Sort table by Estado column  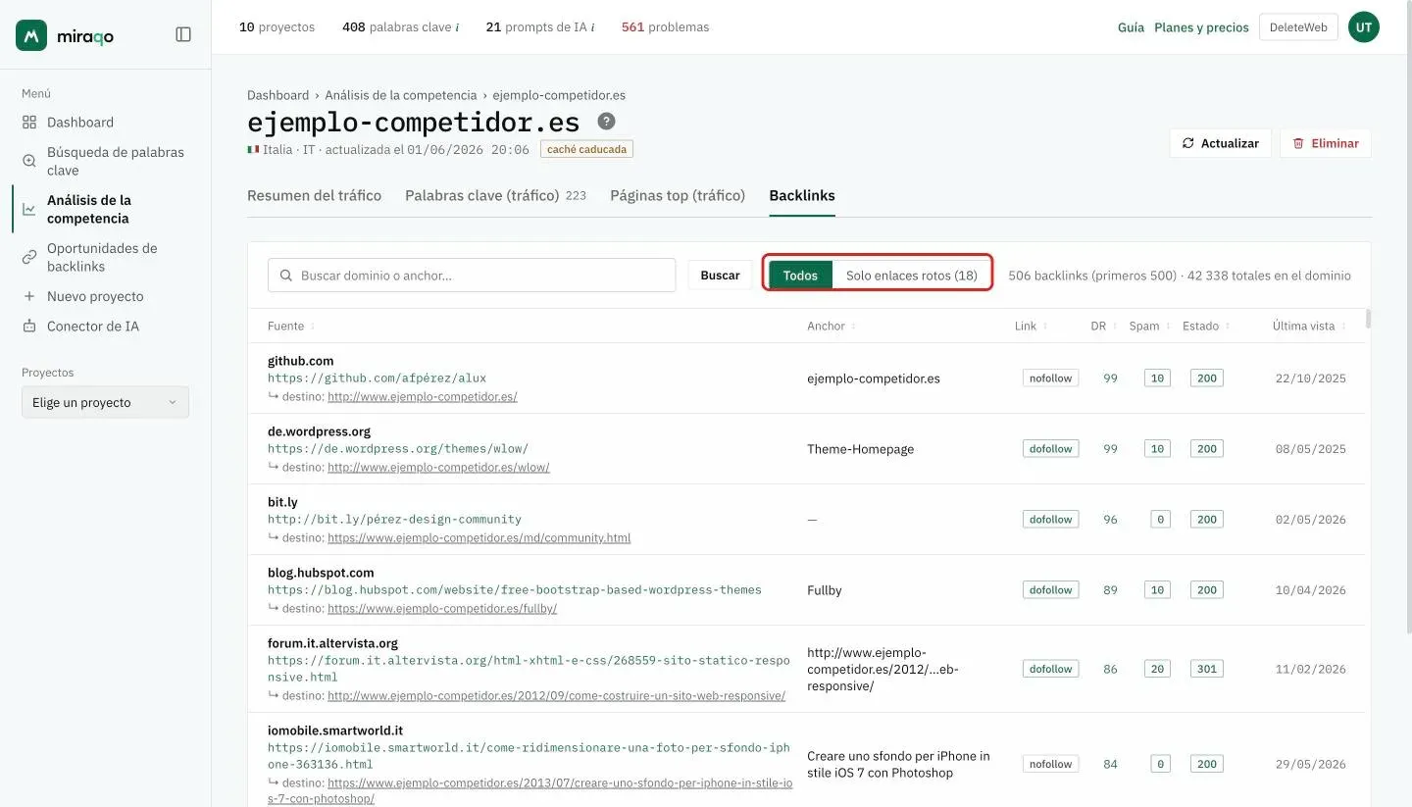[1205, 327]
